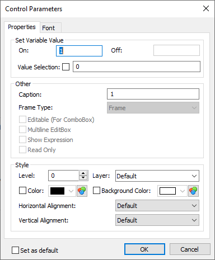Screen dimensions: 215x260
Task: Open the Vertical Alignment dropdown
Action: coord(157,220)
